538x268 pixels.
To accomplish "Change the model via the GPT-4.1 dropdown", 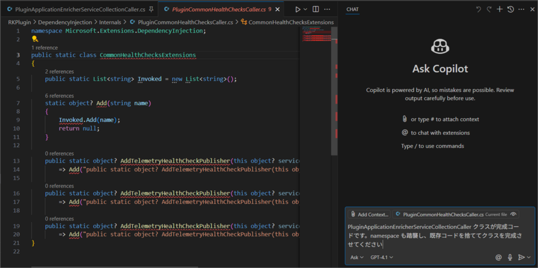I will (382, 257).
